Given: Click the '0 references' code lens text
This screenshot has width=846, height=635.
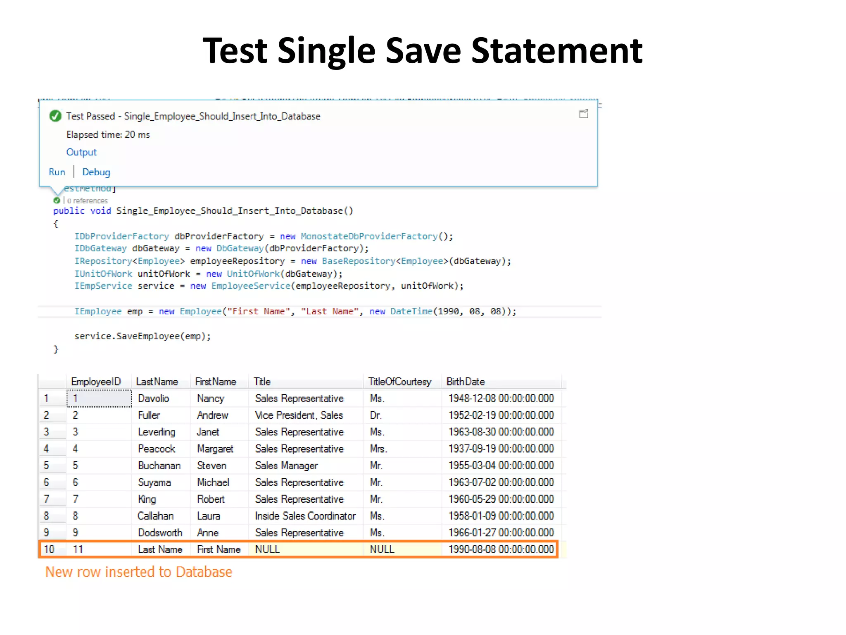Looking at the screenshot, I should point(87,201).
